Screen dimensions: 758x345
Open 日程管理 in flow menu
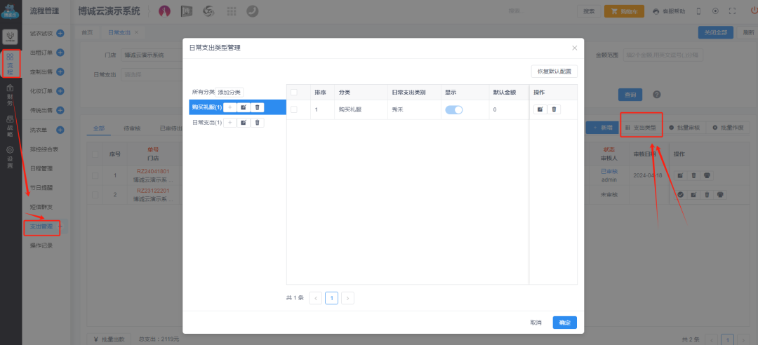click(41, 168)
